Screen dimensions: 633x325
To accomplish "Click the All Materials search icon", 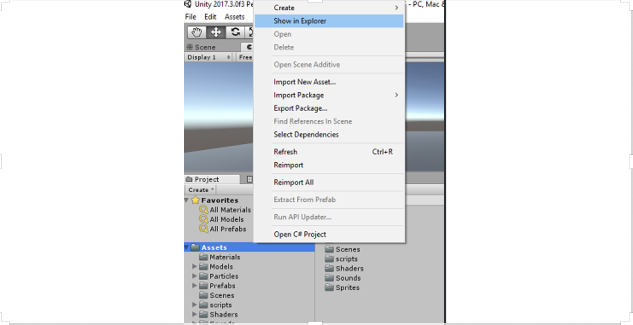I will [x=204, y=210].
